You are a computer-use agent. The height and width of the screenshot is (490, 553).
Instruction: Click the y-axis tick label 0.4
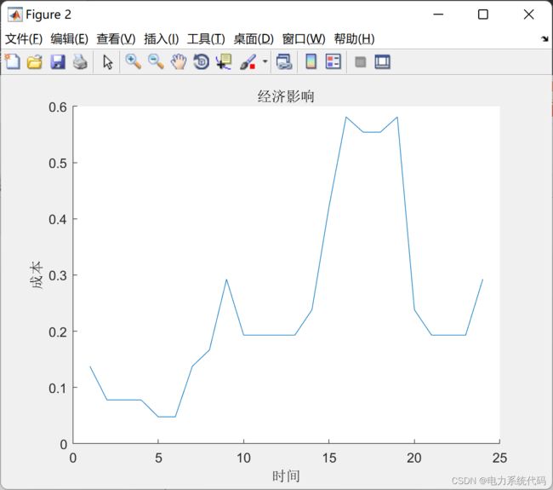[x=58, y=219]
